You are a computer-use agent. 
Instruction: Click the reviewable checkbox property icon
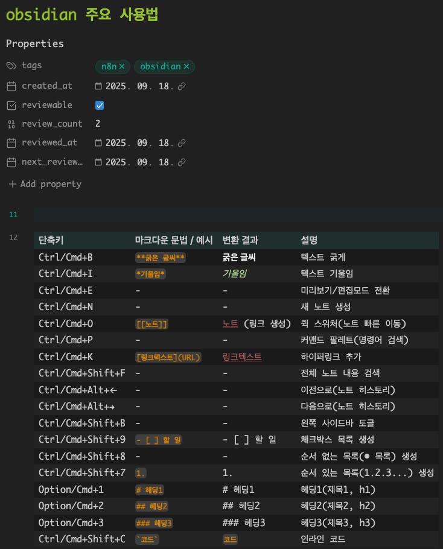[11, 106]
